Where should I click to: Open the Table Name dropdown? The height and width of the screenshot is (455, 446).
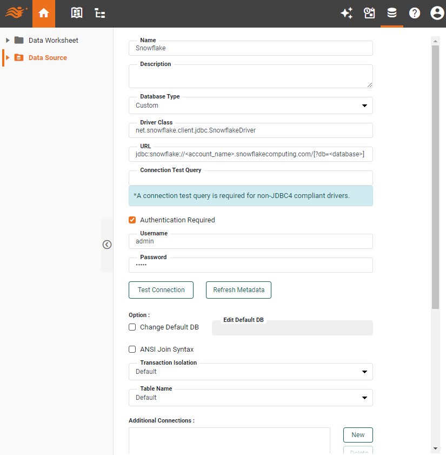click(364, 398)
